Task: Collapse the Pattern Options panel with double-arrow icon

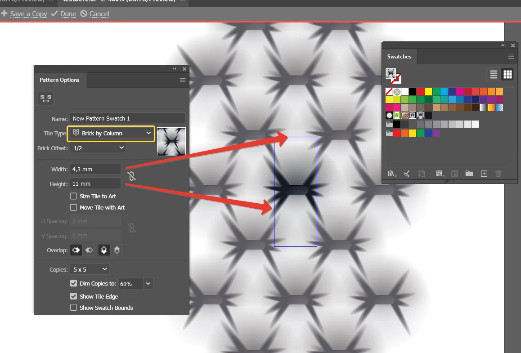Action: [x=175, y=69]
